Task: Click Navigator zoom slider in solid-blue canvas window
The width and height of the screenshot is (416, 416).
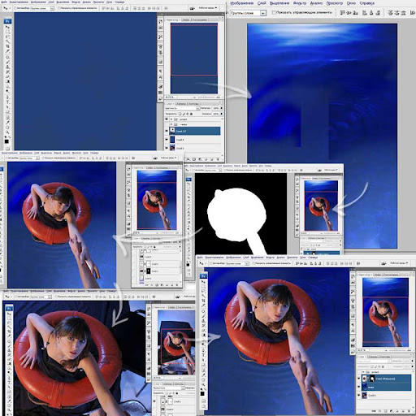Action: [206, 97]
